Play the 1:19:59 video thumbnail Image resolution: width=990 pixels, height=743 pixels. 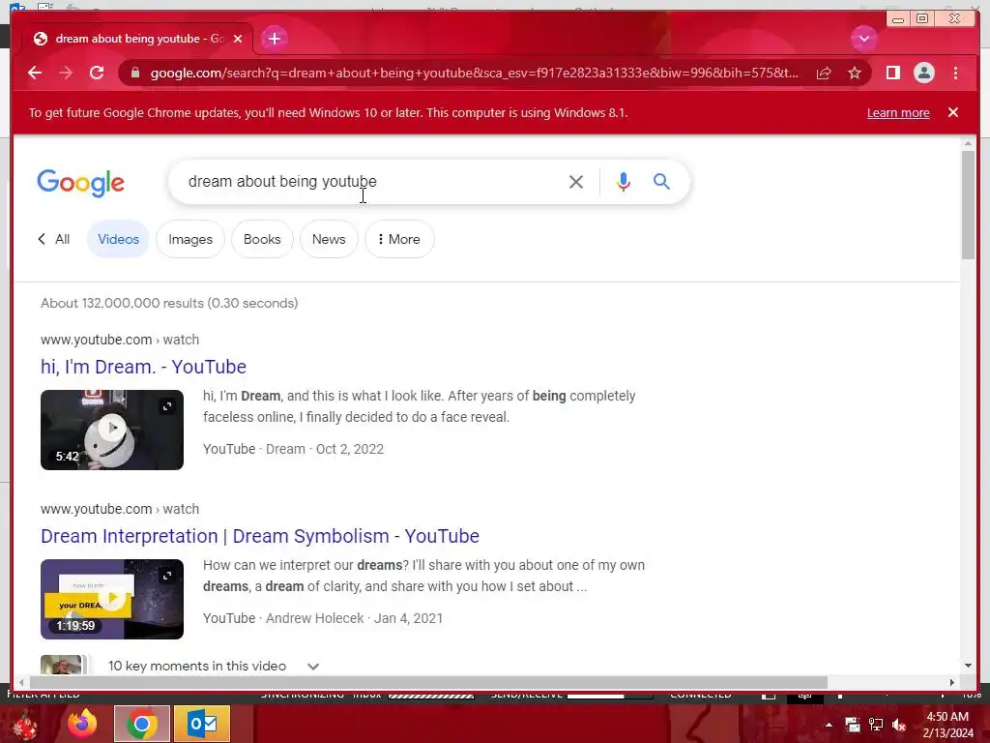(112, 599)
